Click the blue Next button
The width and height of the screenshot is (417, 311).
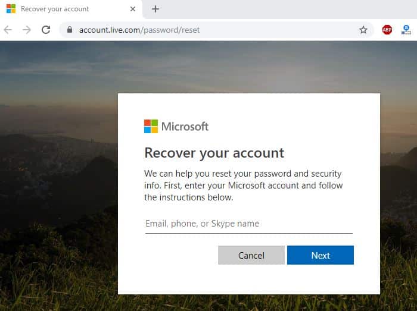(320, 255)
